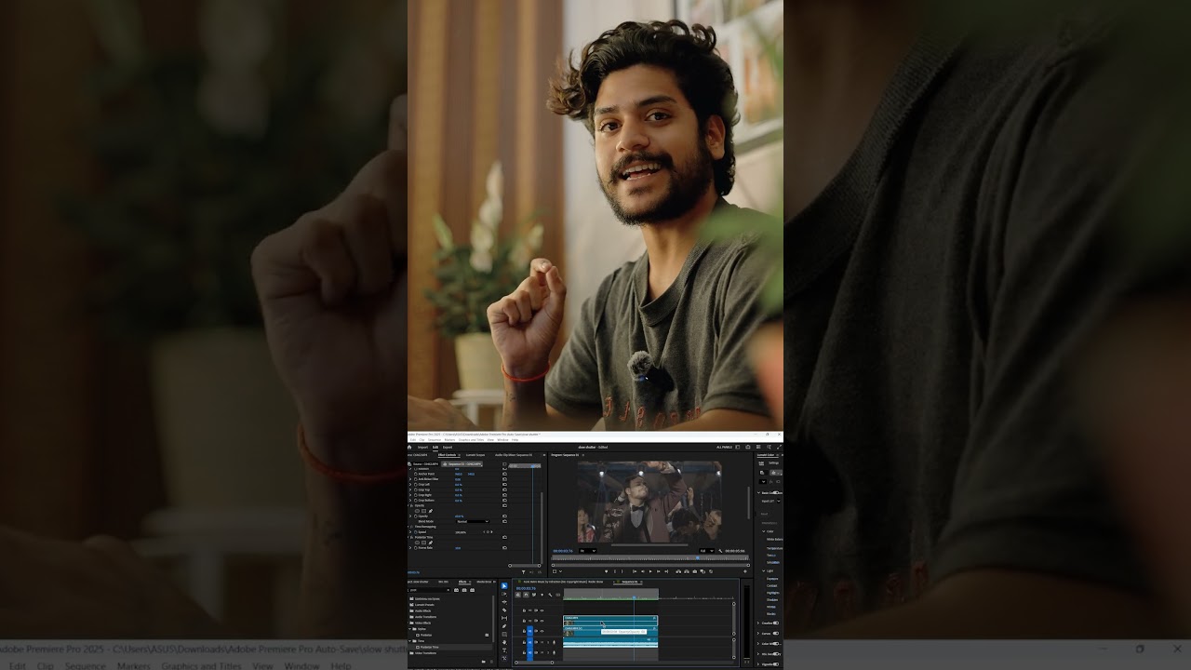
Task: Step forward one frame in Program Monitor
Action: coord(658,571)
